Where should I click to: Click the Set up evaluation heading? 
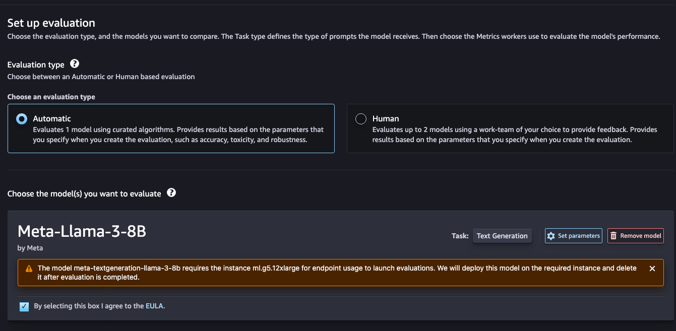(x=51, y=23)
